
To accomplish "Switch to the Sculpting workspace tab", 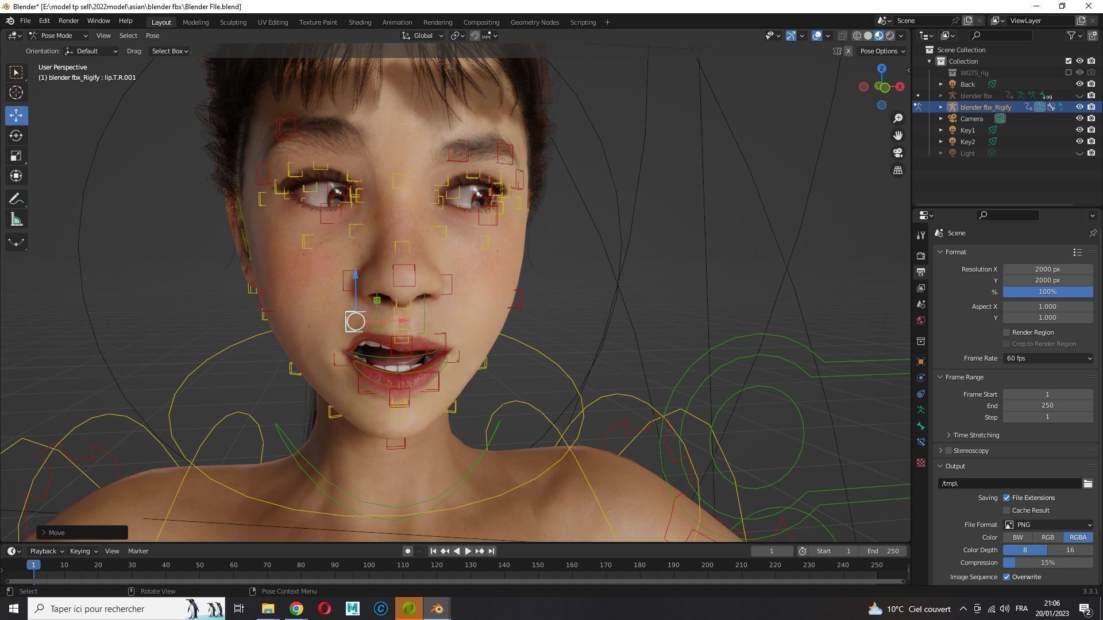I will [x=233, y=22].
